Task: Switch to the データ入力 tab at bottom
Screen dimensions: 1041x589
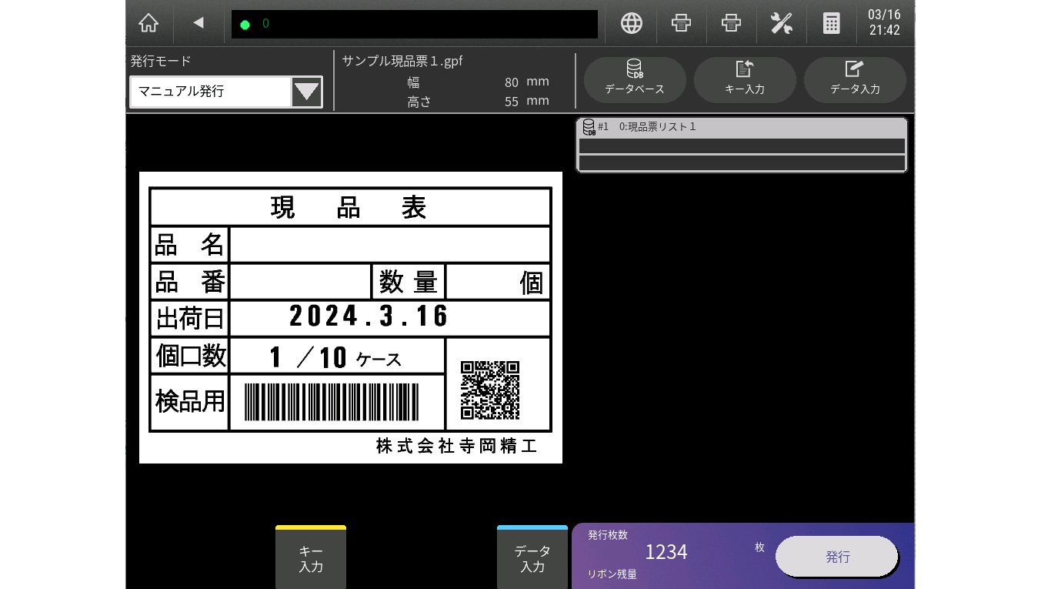Action: coord(532,557)
